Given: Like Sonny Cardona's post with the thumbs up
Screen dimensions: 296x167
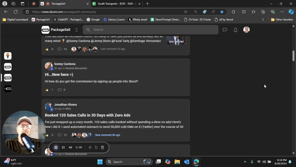Looking at the screenshot, I should (47, 90).
